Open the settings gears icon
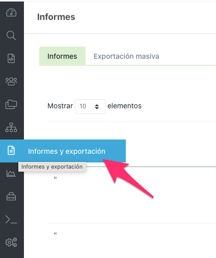The image size is (216, 258). click(x=11, y=242)
